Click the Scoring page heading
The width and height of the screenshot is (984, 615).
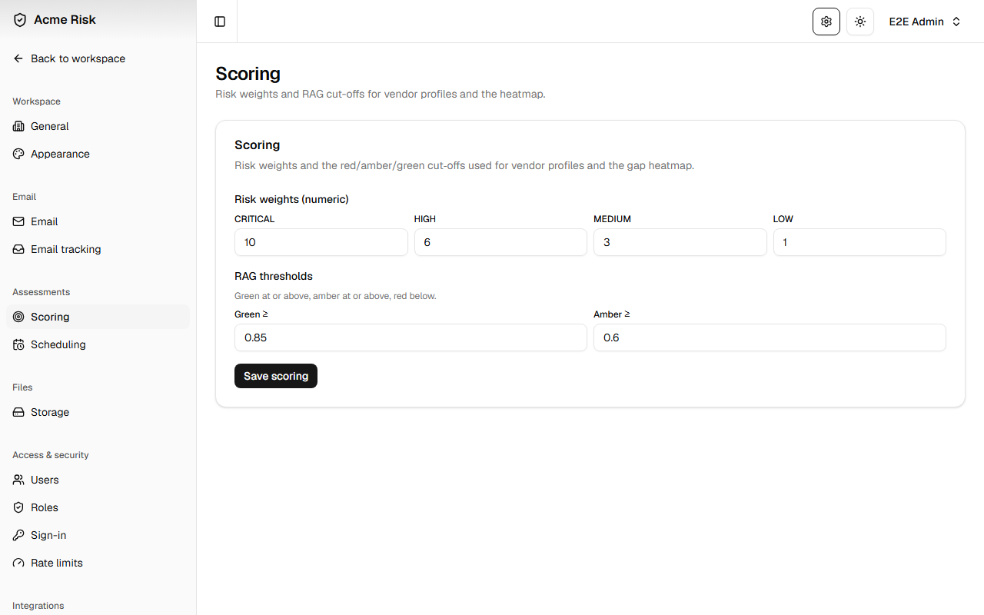(248, 74)
